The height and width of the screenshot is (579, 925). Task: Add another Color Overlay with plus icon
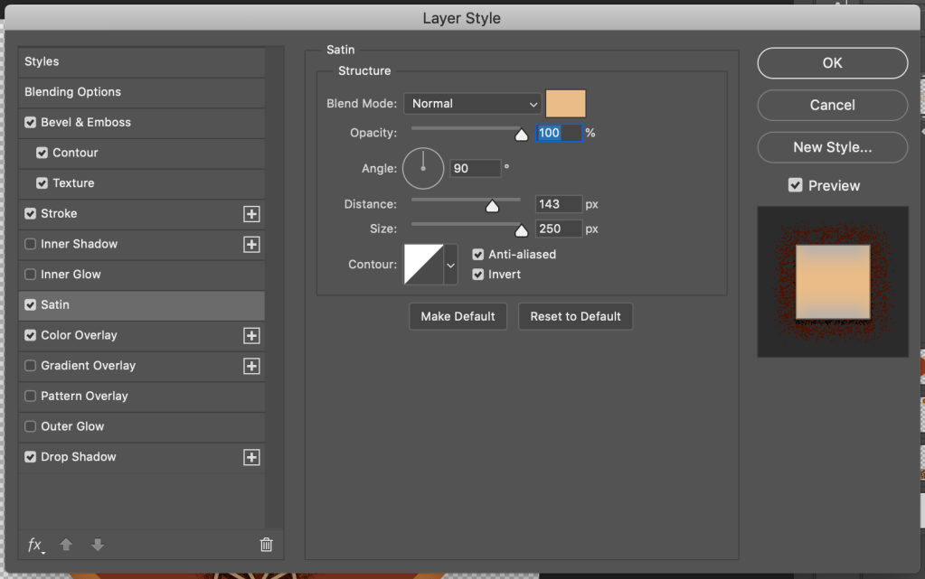(251, 336)
